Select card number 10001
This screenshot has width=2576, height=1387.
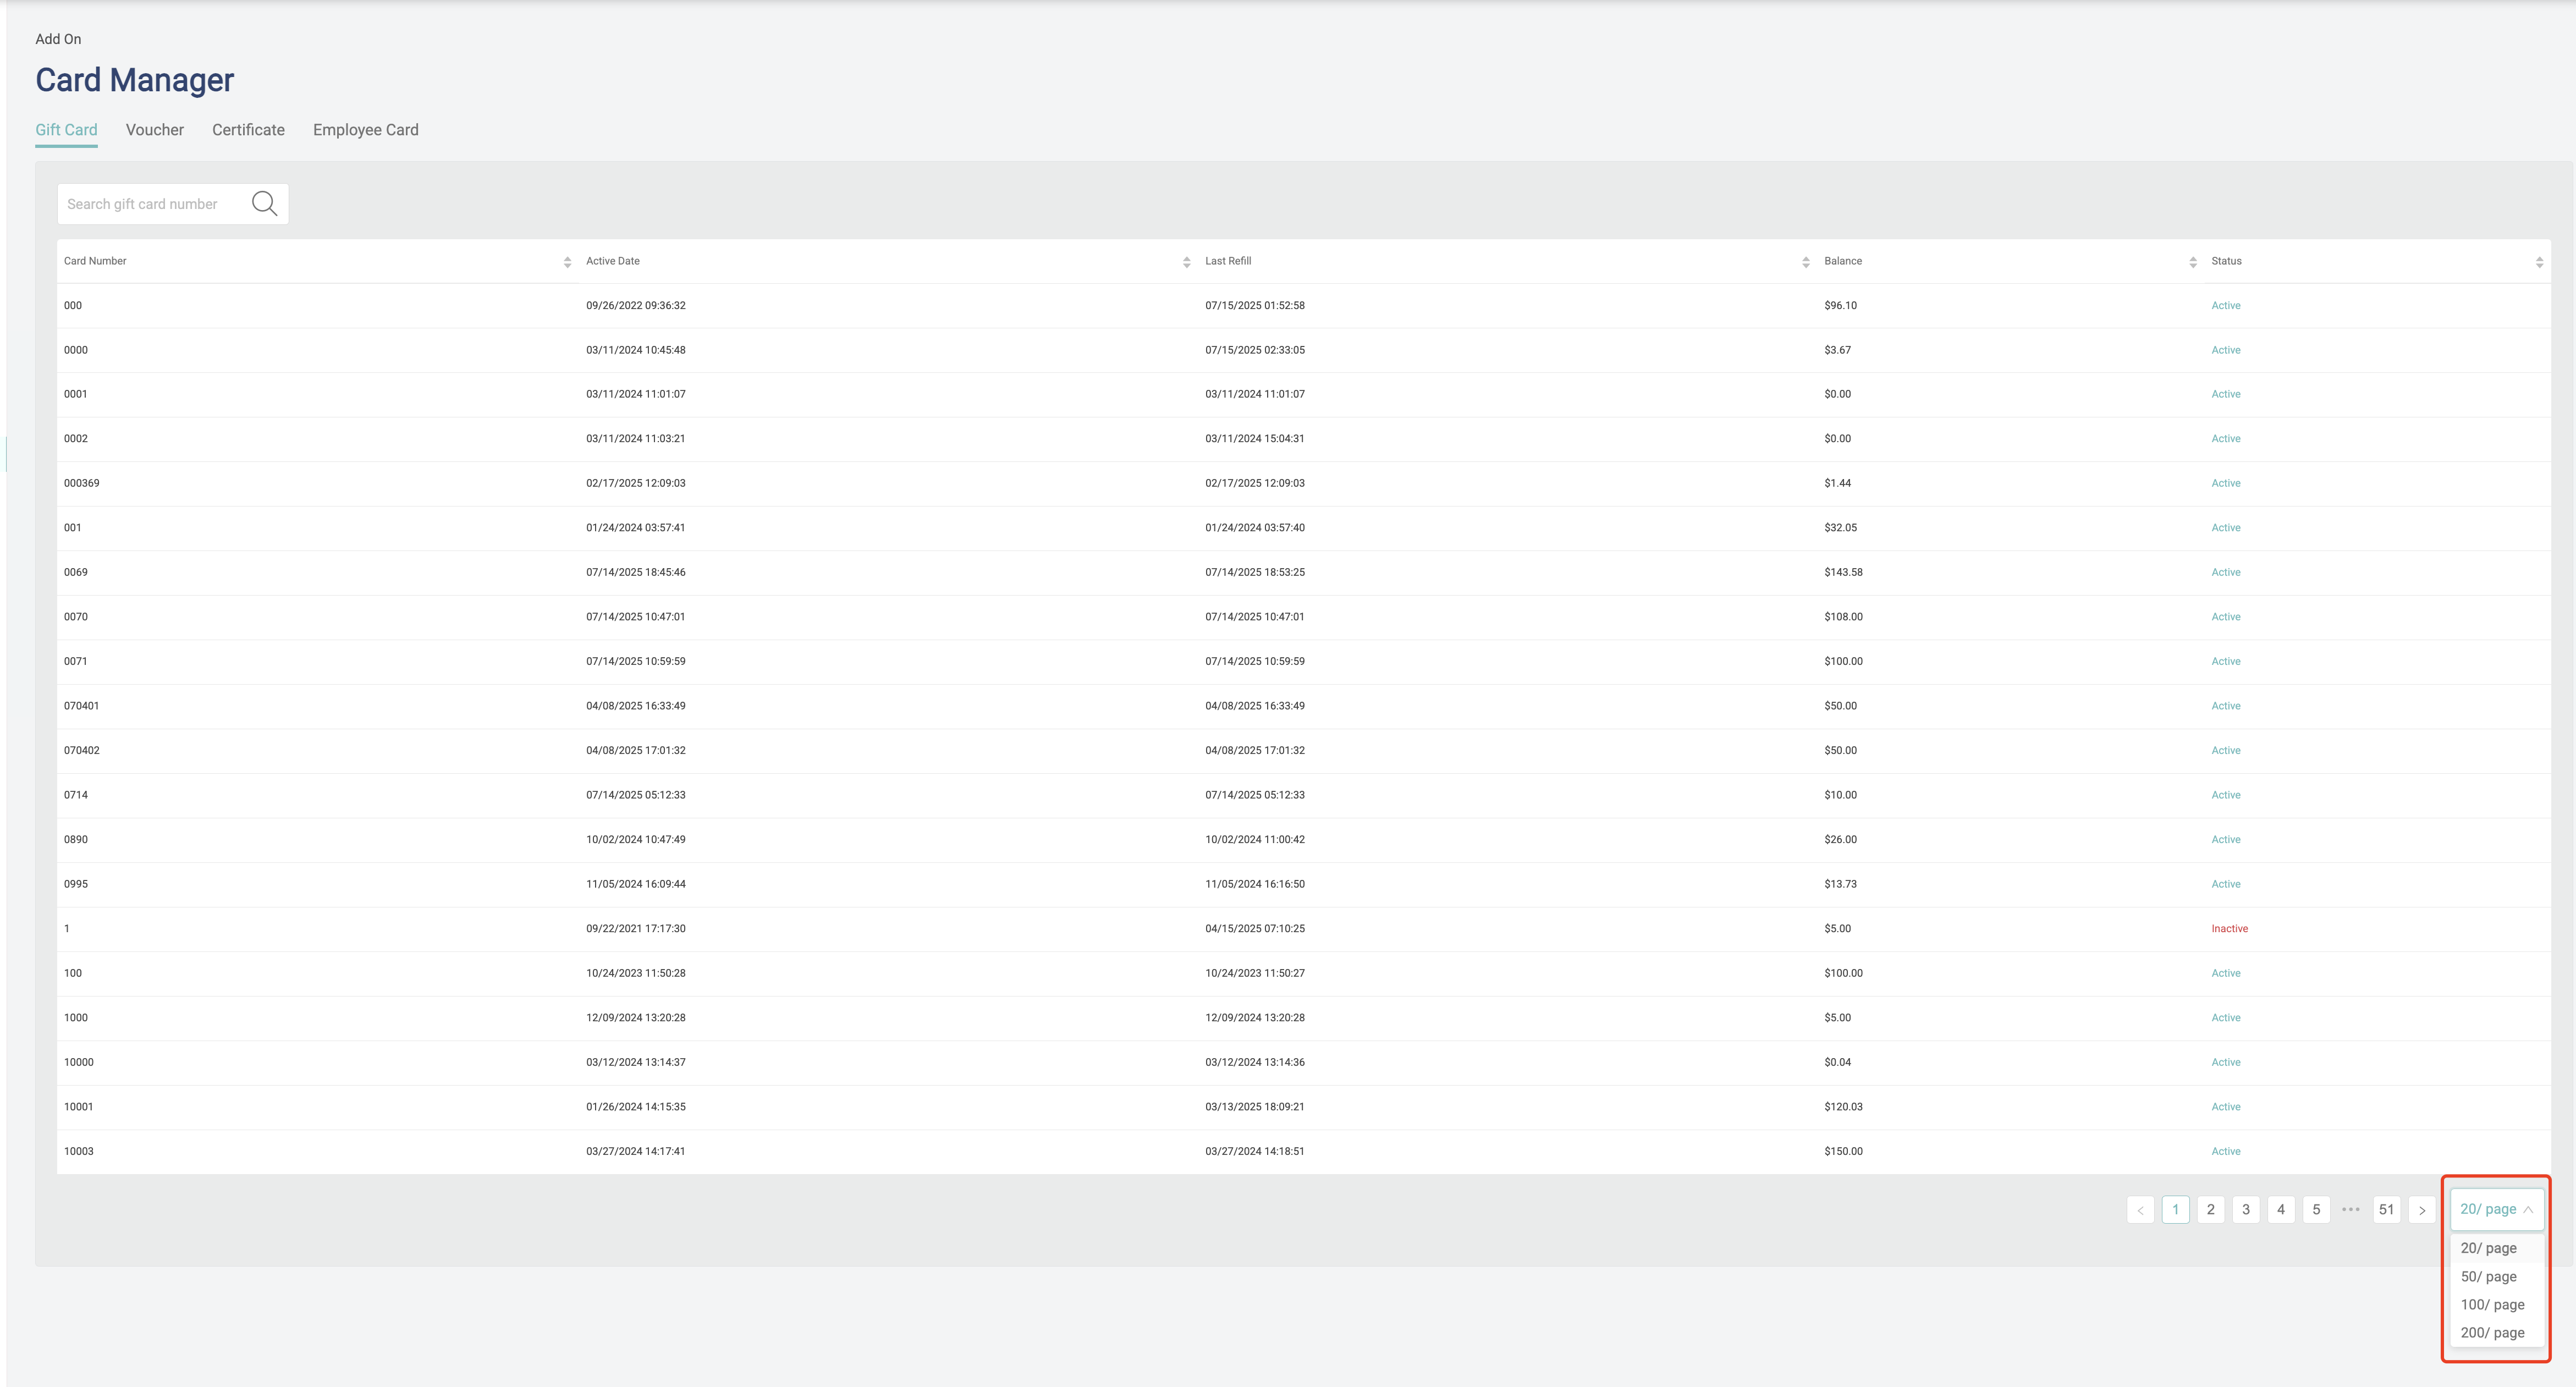coord(79,1106)
